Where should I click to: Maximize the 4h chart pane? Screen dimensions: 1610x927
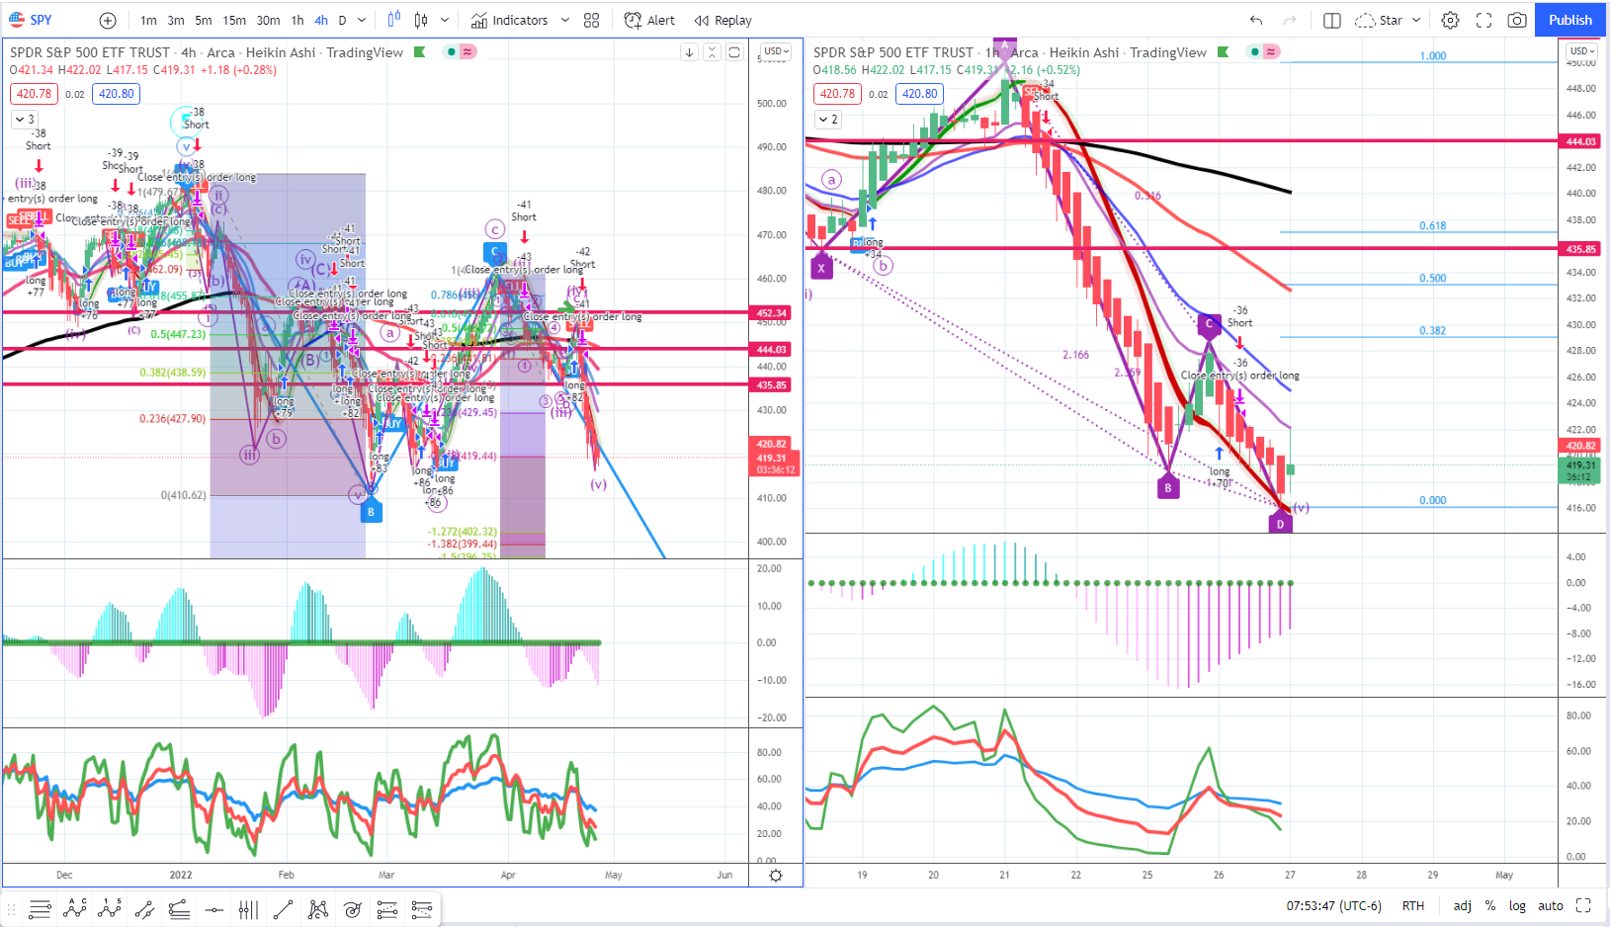(x=734, y=52)
